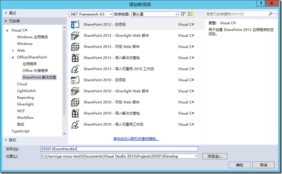The width and height of the screenshot is (282, 174).
Task: Select 应用程序 under Office/SharePoint
Action: (x=30, y=64)
